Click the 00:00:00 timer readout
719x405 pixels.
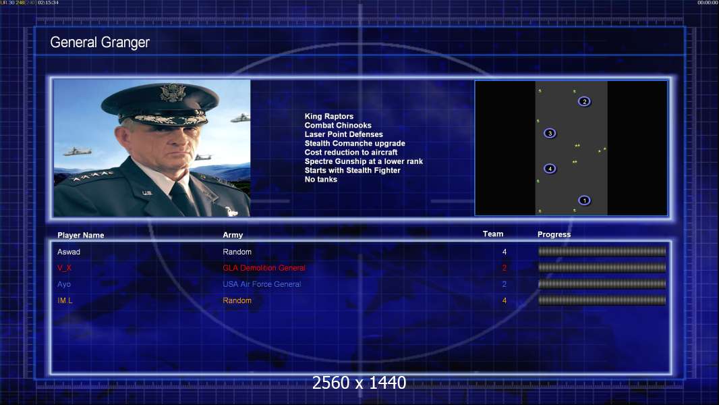[x=708, y=3]
